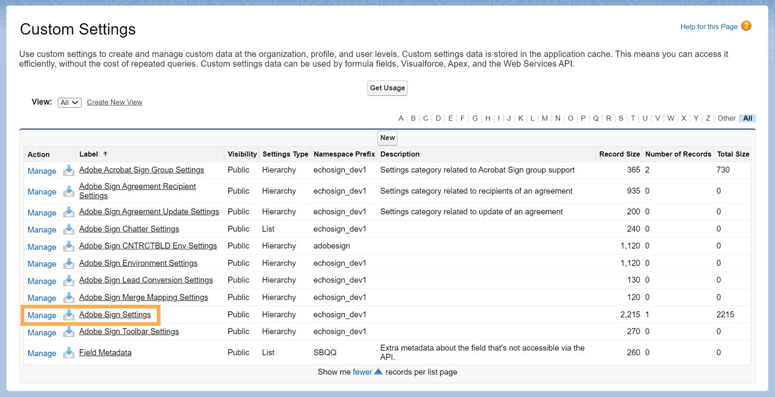775x397 pixels.
Task: Select the Other filter in alphabet bar
Action: 726,118
